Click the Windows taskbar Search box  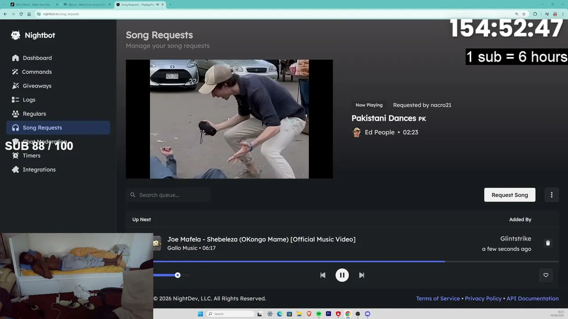230,314
